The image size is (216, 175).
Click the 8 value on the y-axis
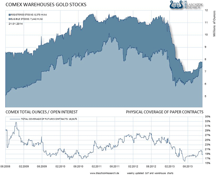point(206,59)
